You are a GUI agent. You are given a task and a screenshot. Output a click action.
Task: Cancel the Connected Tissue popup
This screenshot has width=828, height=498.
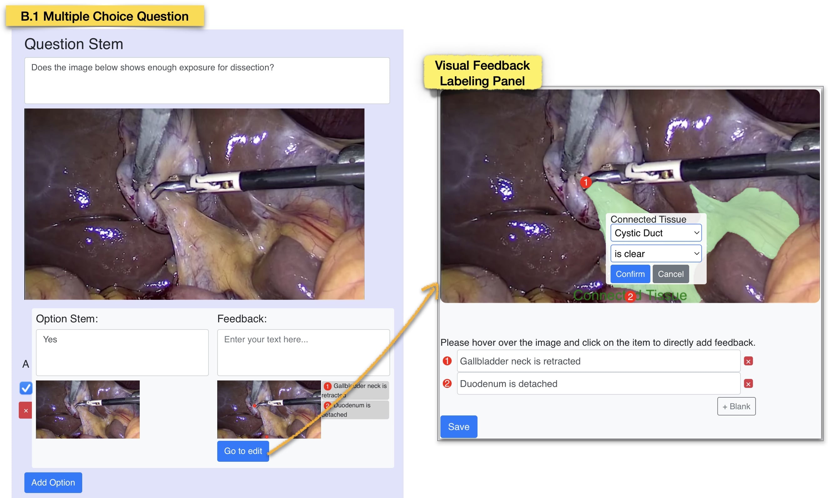click(x=670, y=274)
